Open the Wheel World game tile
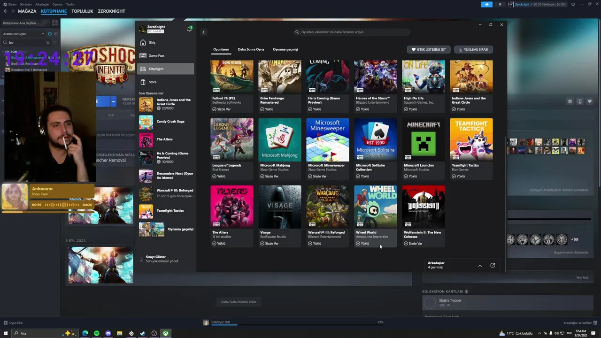Viewport: 601px width, 338px height. (x=376, y=216)
